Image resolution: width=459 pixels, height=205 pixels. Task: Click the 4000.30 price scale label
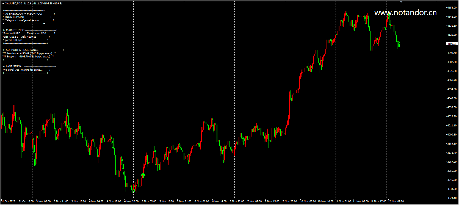pyautogui.click(x=452, y=135)
